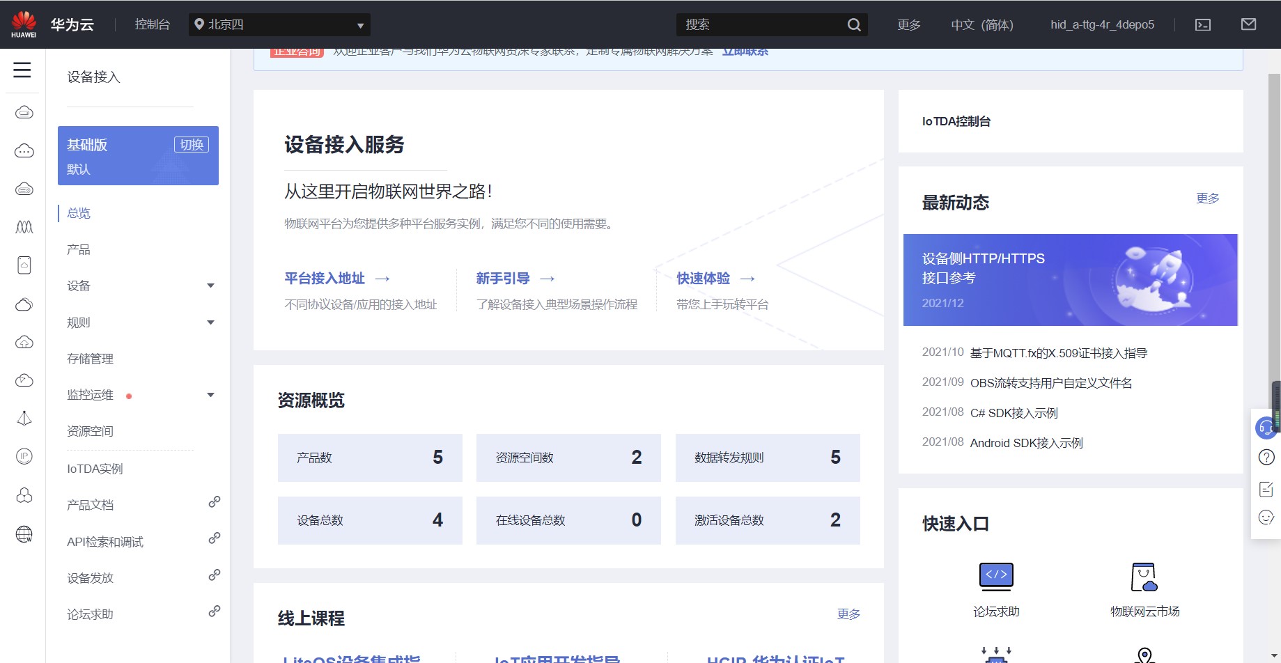Open the 更多 dropdown in the top bar
This screenshot has height=663, width=1281.
[909, 25]
